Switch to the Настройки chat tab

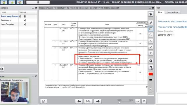pyautogui.click(x=172, y=12)
